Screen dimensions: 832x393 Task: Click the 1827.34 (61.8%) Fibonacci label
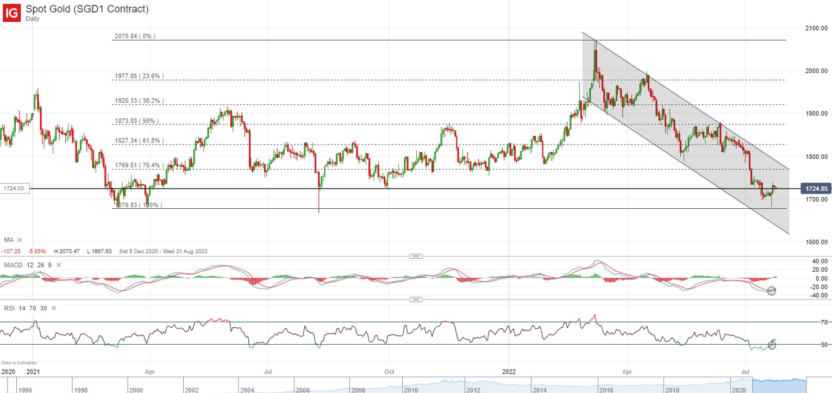[x=139, y=141]
